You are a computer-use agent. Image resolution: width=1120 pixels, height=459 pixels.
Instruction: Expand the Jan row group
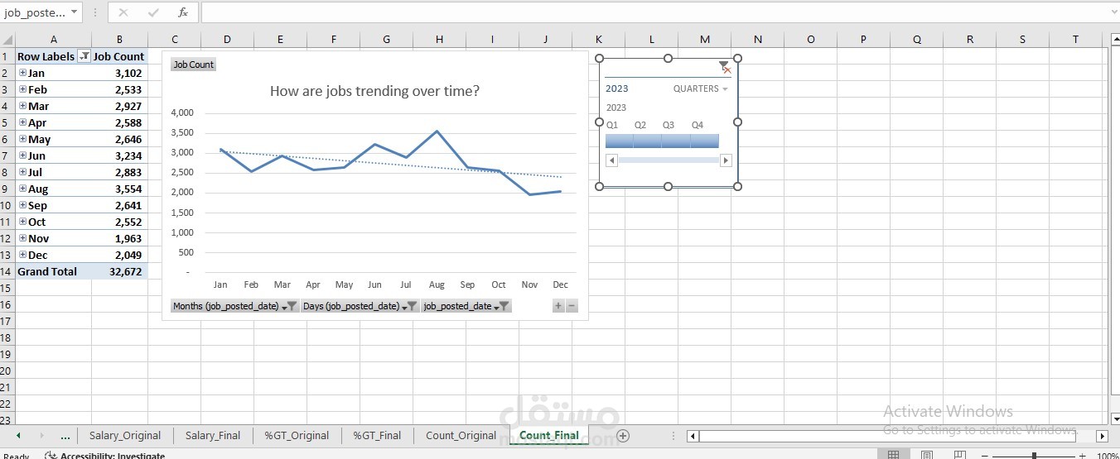(22, 73)
